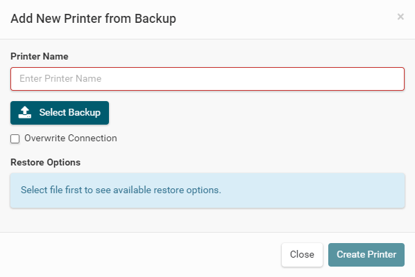Click the Select Backup button text
The image size is (415, 277).
pyautogui.click(x=70, y=112)
